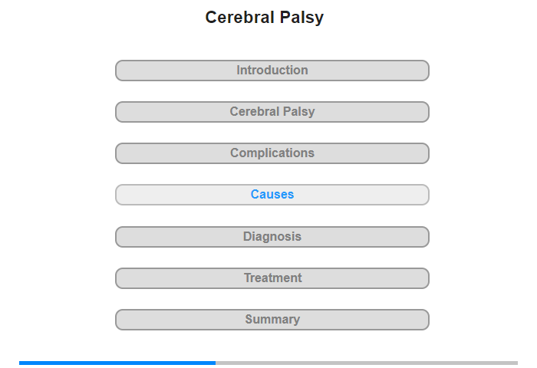Select Treatment from the topic list

point(272,278)
